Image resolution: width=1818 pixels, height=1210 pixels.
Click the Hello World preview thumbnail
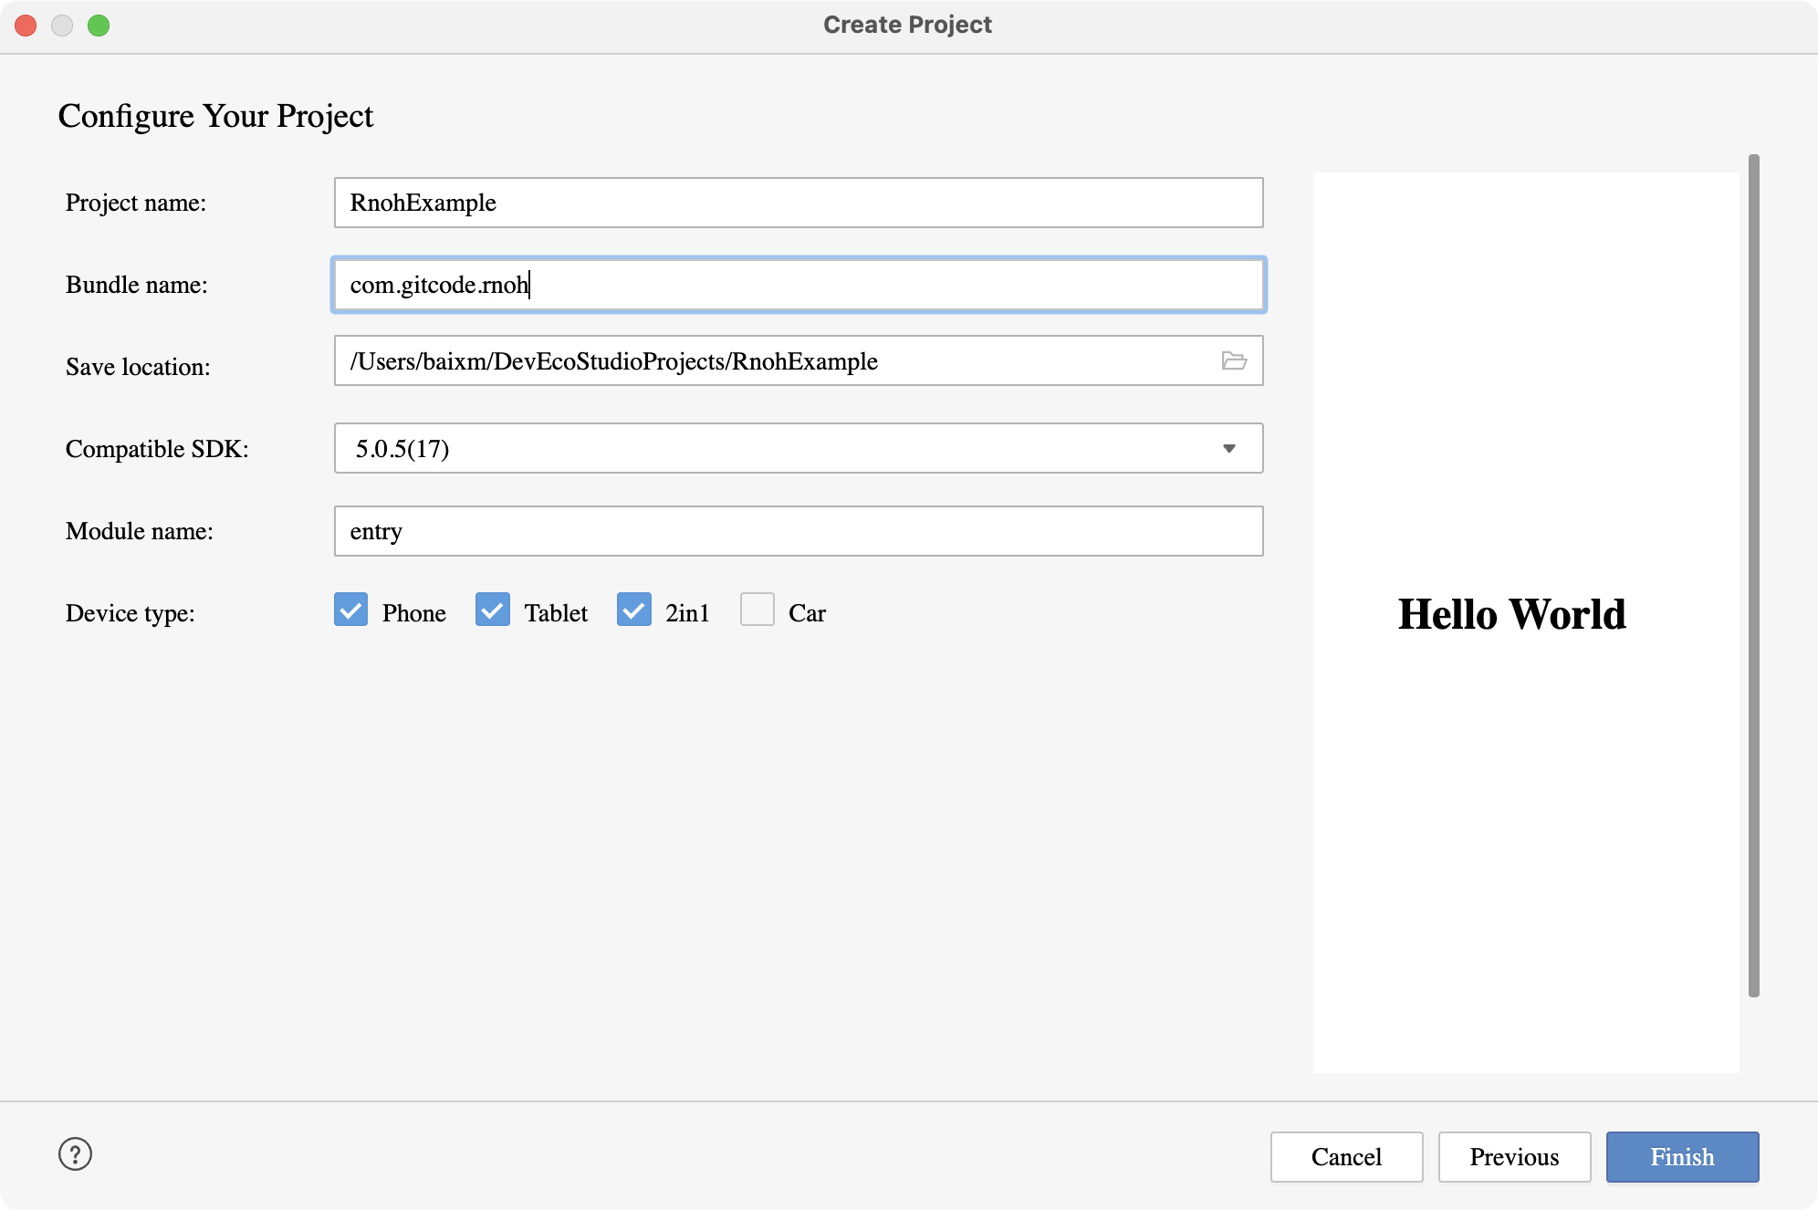point(1526,622)
